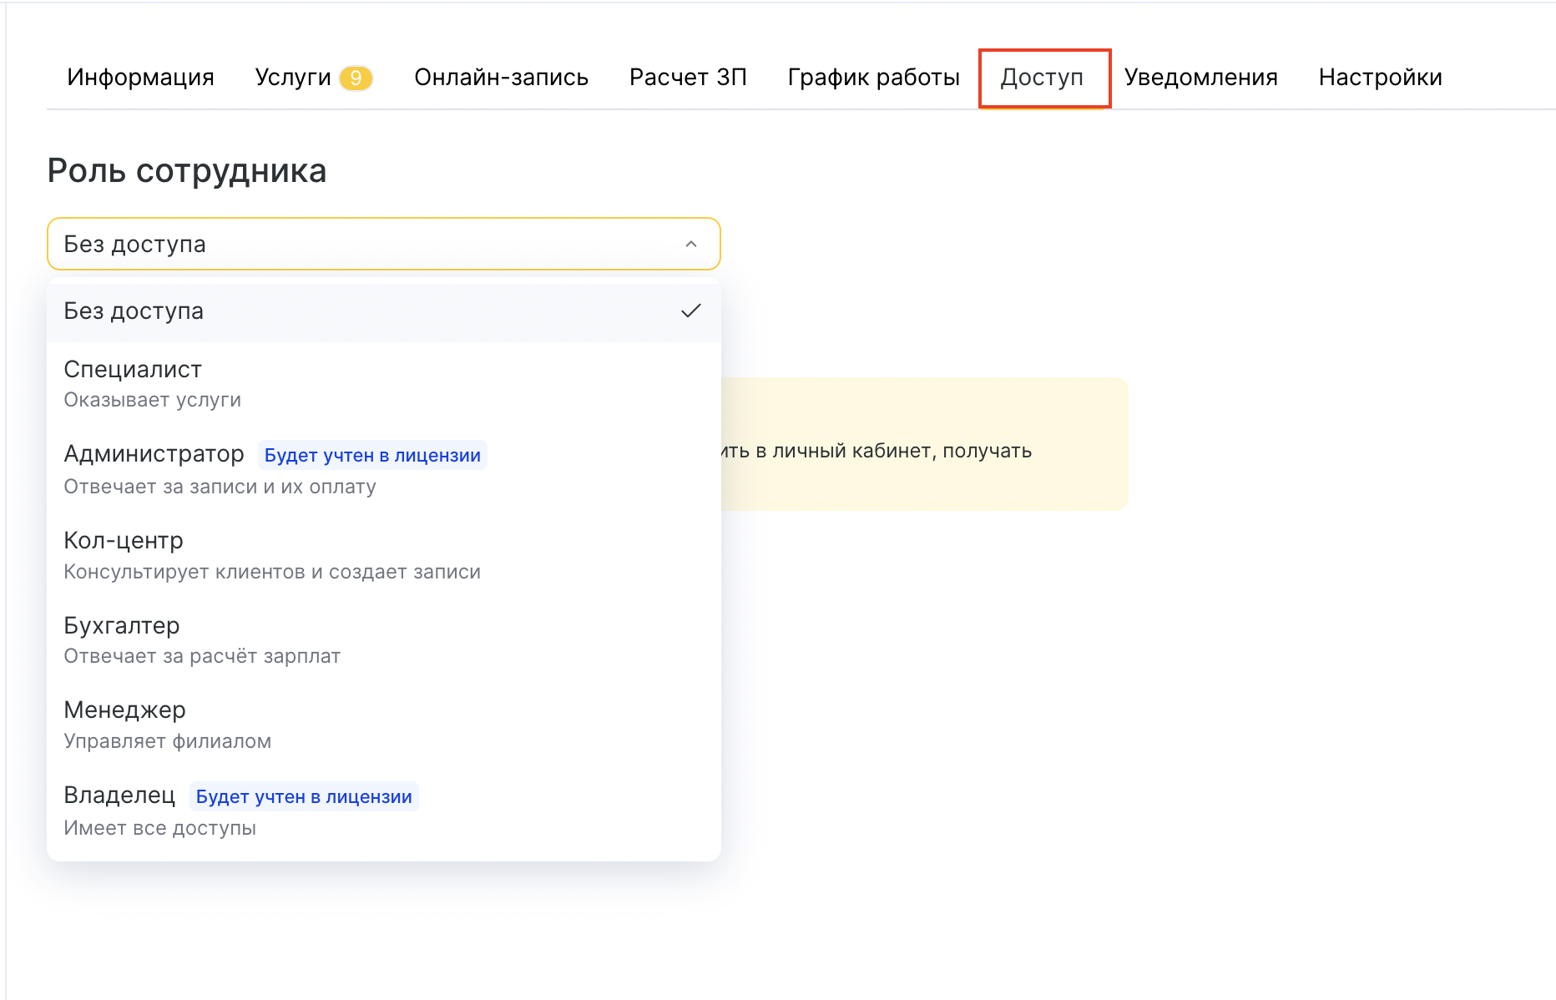
Task: Click the yellow 9 badge on Услуги
Action: pyautogui.click(x=356, y=78)
